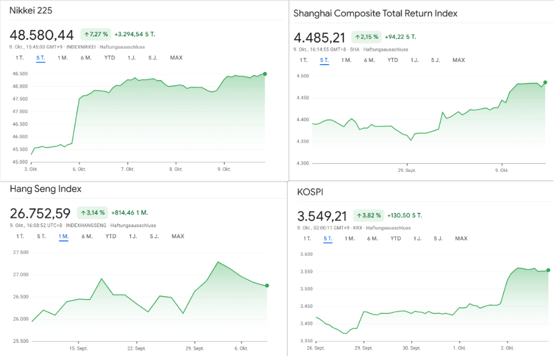Image resolution: width=554 pixels, height=356 pixels.
Task: Click Hang Seng 3,14 % change badge
Action: [92, 212]
